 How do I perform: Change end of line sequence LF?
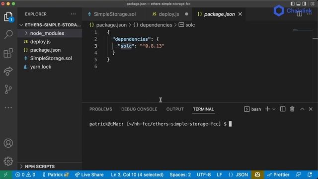pos(219,175)
